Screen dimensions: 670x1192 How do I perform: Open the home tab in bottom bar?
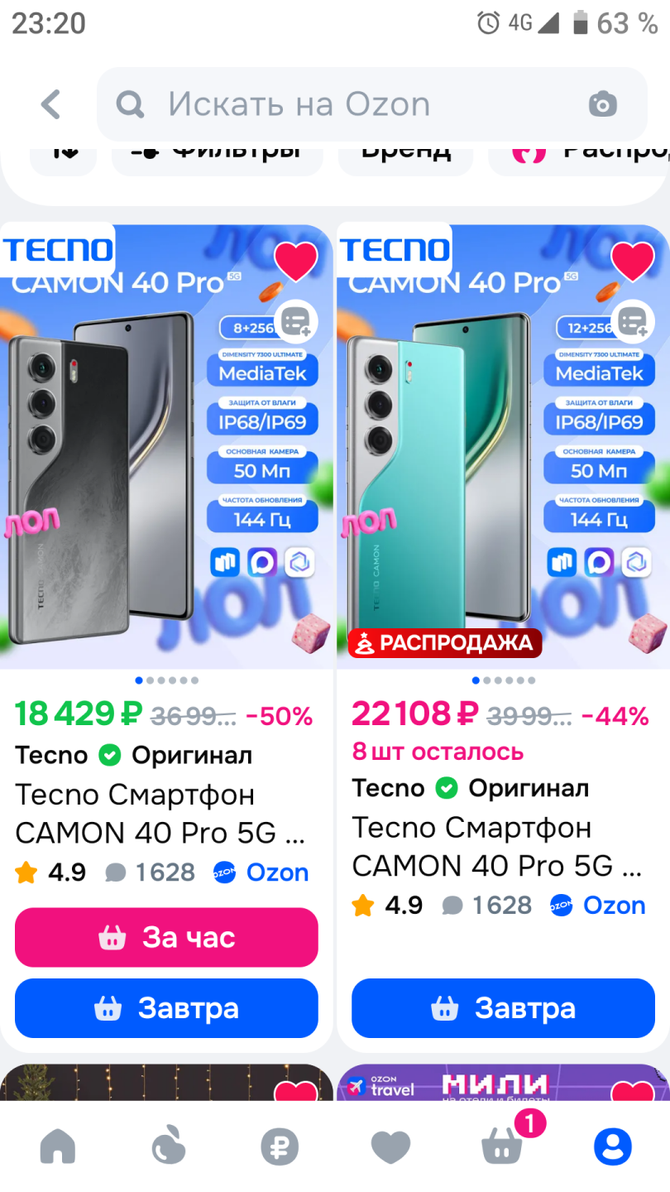pos(58,1146)
